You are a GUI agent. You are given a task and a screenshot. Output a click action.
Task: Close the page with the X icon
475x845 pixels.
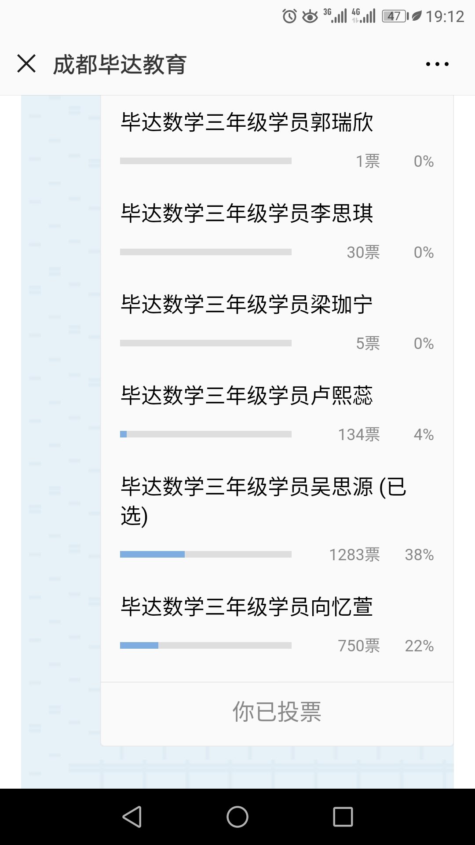tap(26, 64)
